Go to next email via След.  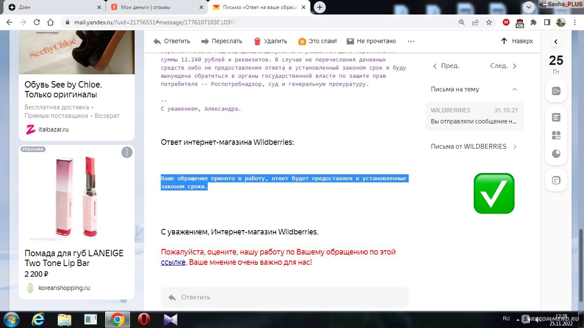504,66
